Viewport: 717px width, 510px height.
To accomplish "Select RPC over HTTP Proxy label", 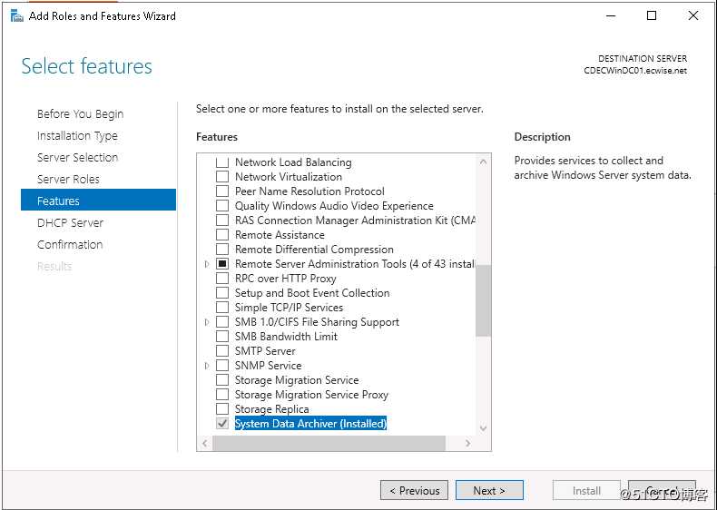I will click(286, 279).
